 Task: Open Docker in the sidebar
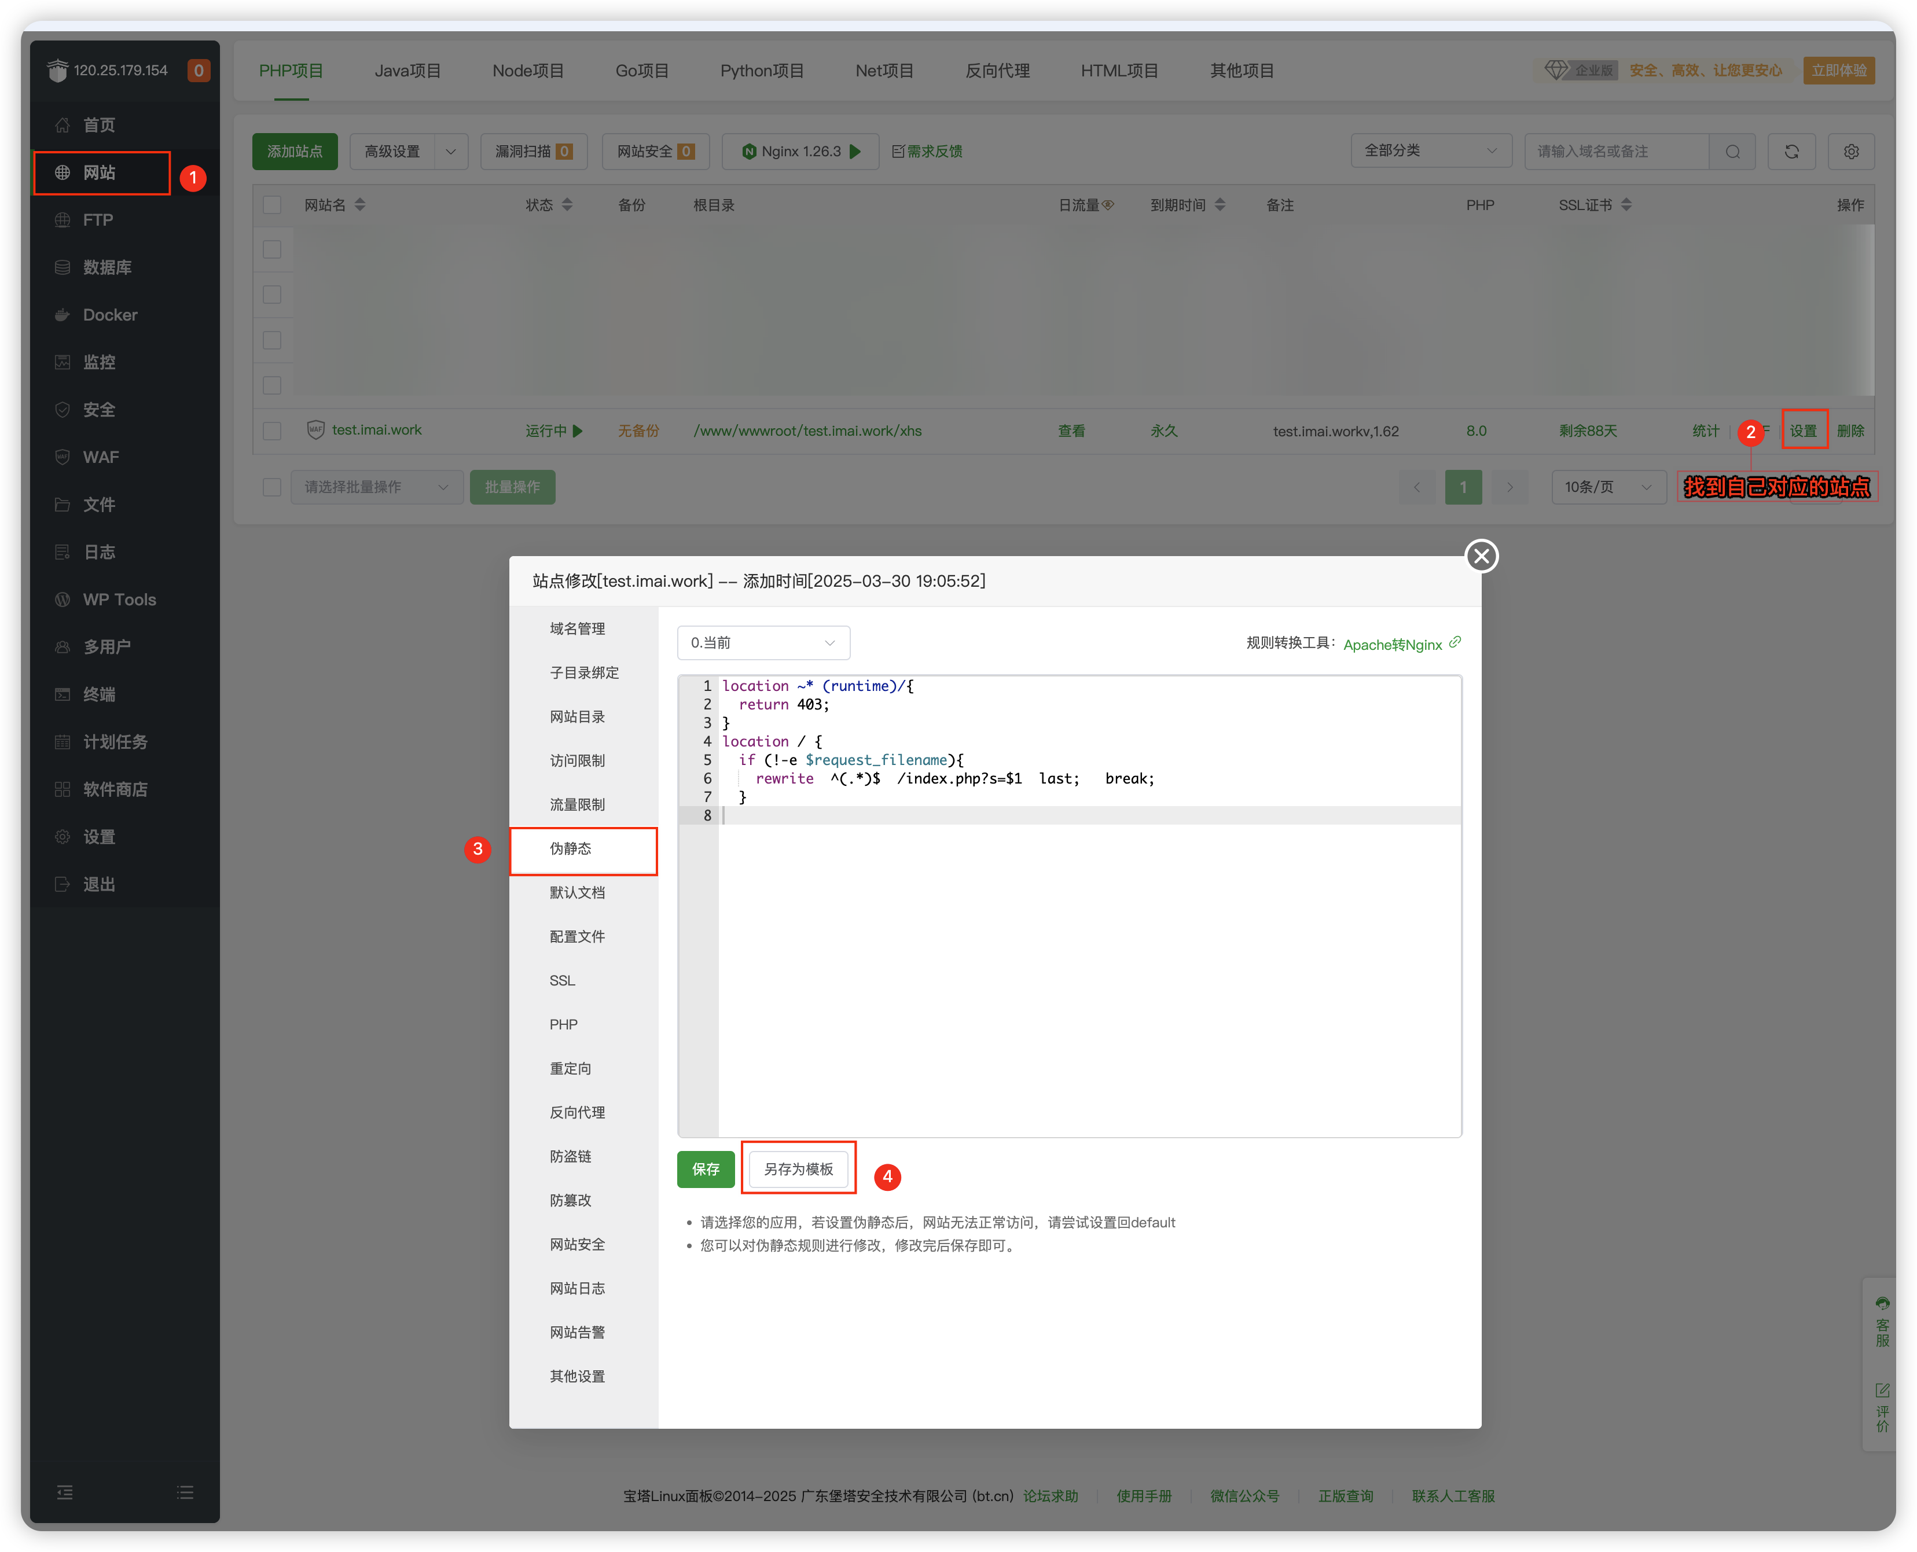(110, 315)
